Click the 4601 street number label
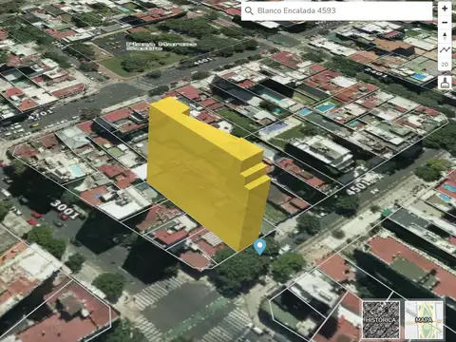The width and height of the screenshot is (456, 342). (202, 61)
